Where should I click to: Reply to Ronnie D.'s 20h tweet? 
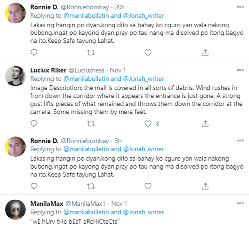pos(34,52)
